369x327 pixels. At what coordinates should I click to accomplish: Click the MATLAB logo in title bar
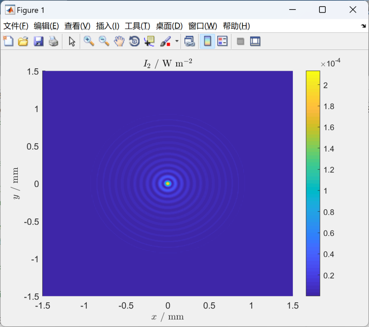pyautogui.click(x=10, y=10)
